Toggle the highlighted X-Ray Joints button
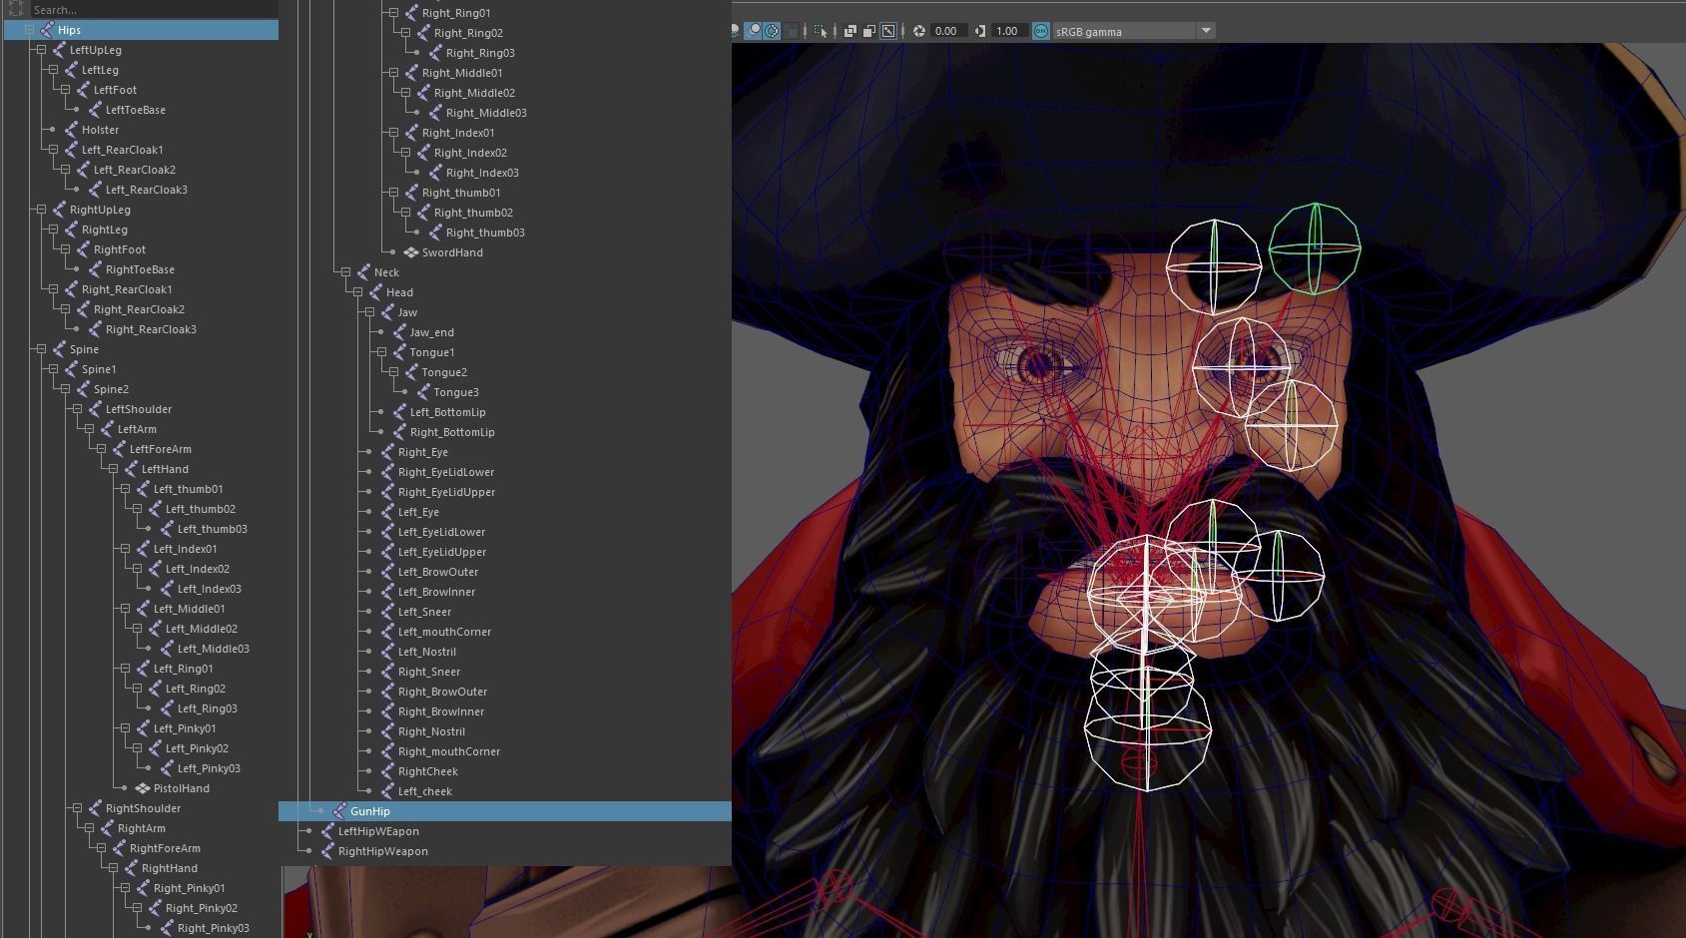The image size is (1686, 938). pyautogui.click(x=888, y=31)
